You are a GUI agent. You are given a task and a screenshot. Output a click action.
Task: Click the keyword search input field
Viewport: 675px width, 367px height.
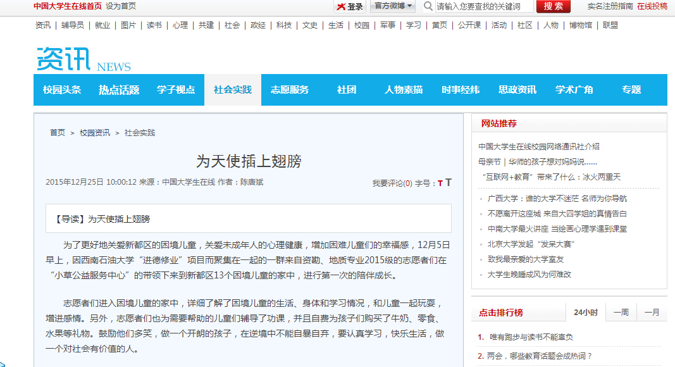485,6
